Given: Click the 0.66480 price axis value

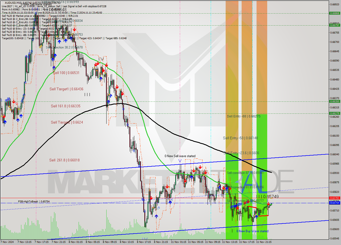Looking at the screenshot, I should pos(335,79).
